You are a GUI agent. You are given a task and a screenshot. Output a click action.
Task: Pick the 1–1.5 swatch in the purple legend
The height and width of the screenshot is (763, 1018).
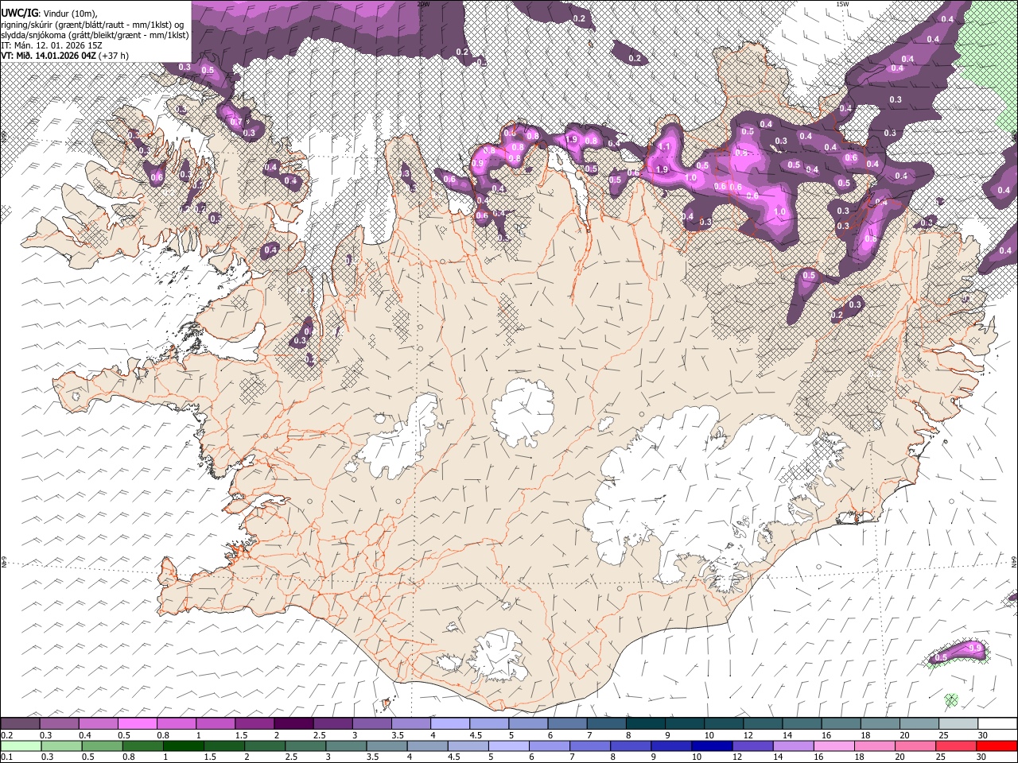point(216,724)
